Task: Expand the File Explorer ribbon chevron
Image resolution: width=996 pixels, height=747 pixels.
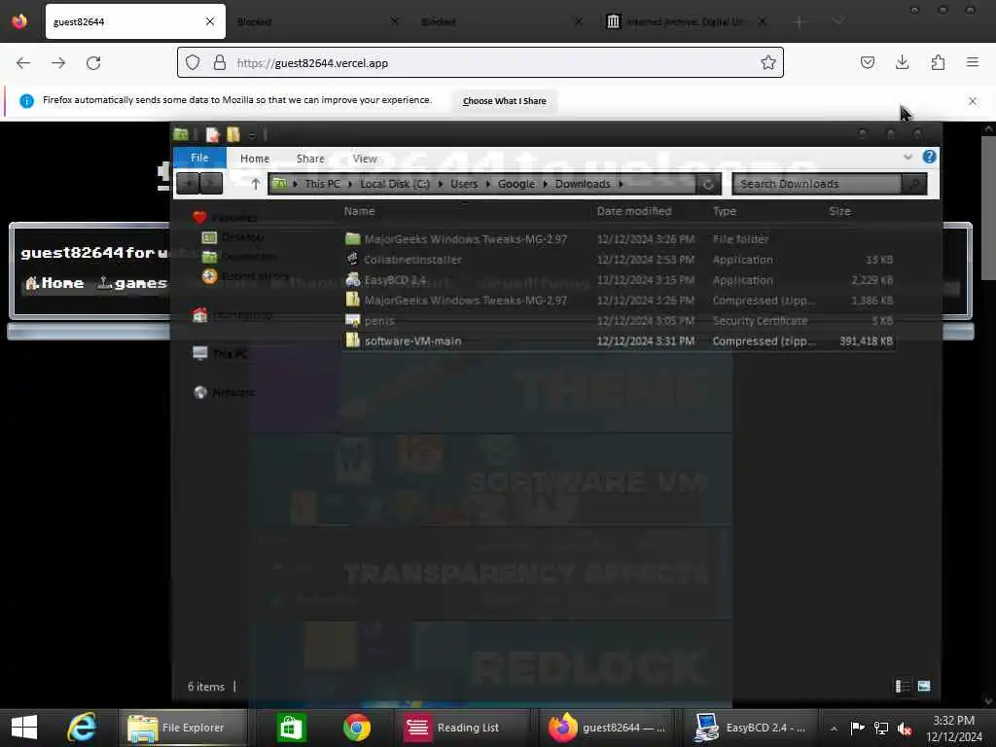Action: point(907,157)
